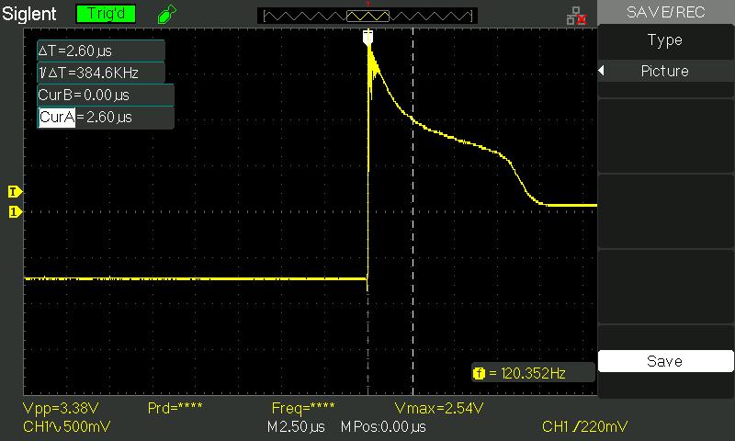
Task: Click the M 2.50µs timebase readout
Action: pos(296,427)
